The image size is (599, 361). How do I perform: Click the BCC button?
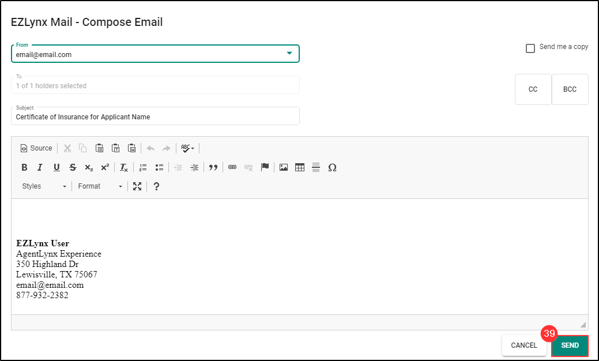coord(570,89)
